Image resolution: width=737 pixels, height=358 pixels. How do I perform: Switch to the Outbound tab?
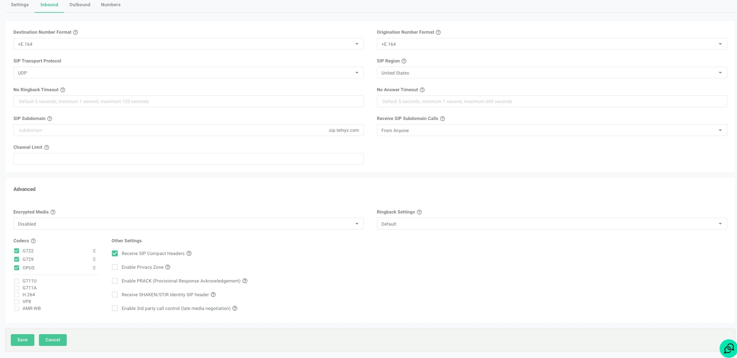coord(80,5)
